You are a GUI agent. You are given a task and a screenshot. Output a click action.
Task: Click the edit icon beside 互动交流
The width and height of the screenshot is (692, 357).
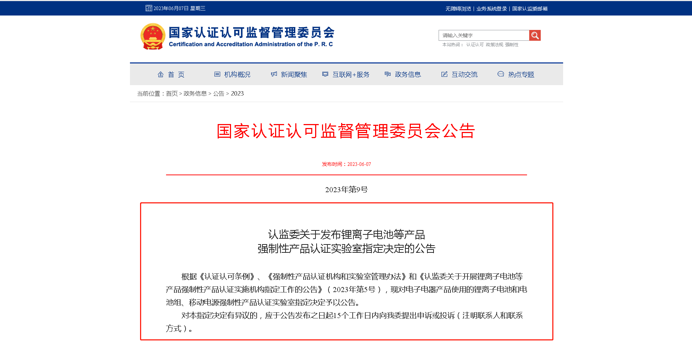pos(444,74)
